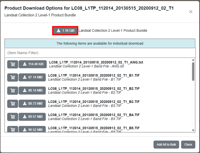Focus the Item Name Filter field
The height and width of the screenshot is (153, 200).
coord(100,53)
